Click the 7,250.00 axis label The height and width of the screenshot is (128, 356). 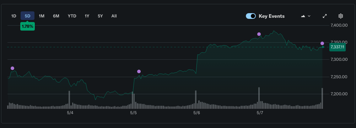[x=339, y=77]
